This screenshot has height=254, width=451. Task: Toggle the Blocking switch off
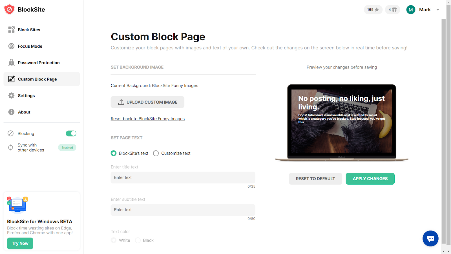pyautogui.click(x=71, y=133)
